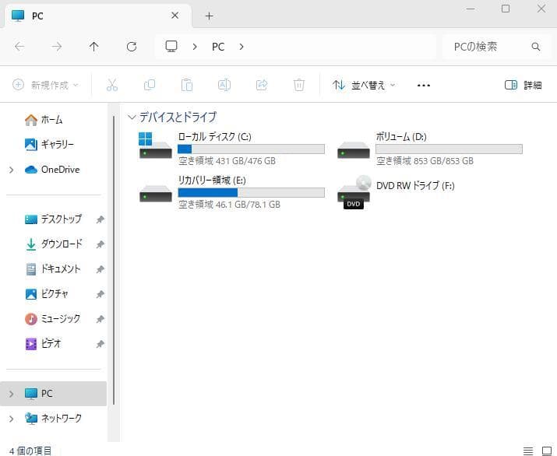The height and width of the screenshot is (456, 557).
Task: Click the Cut scissors icon
Action: point(112,85)
